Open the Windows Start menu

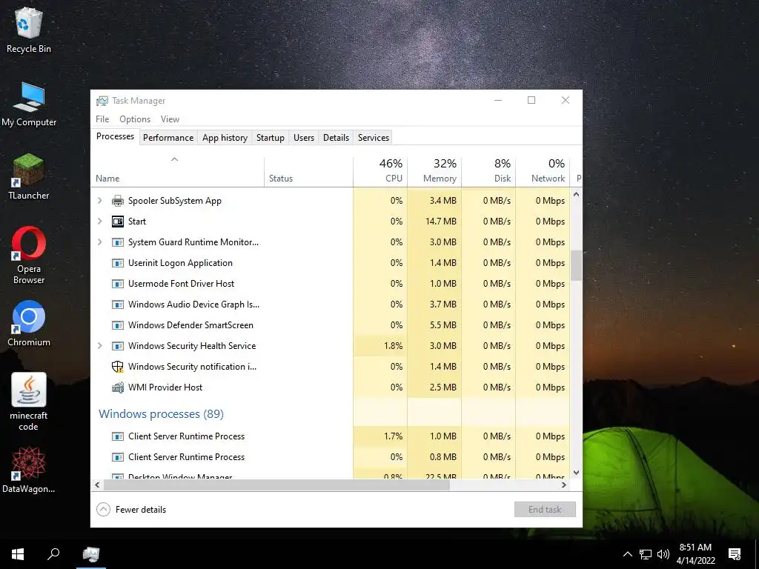pyautogui.click(x=18, y=554)
